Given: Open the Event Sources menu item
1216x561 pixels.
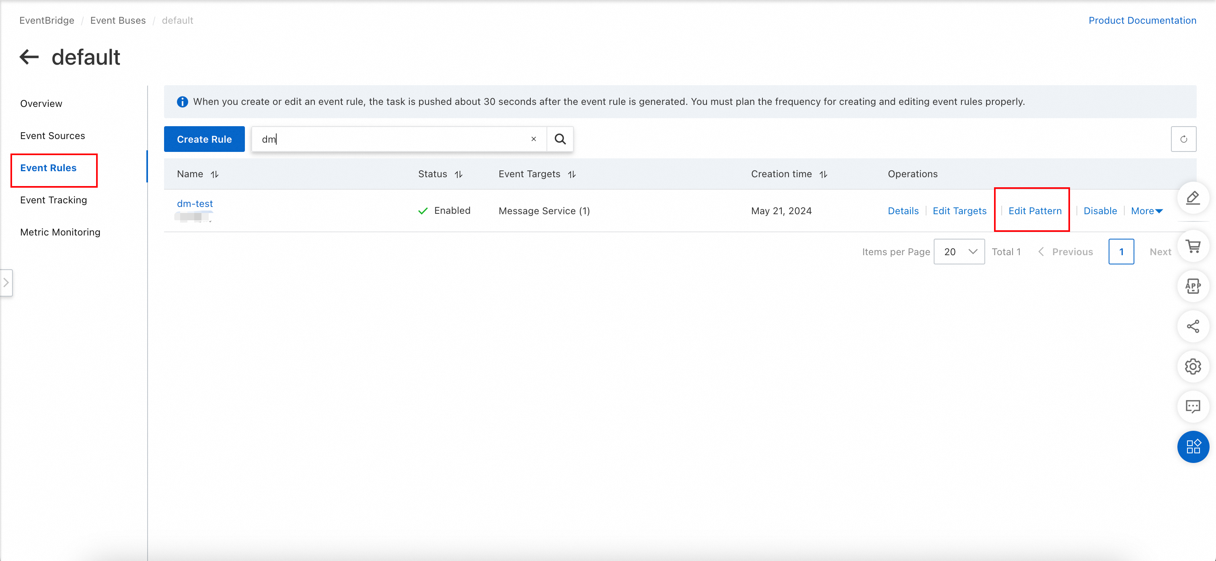Looking at the screenshot, I should pyautogui.click(x=52, y=136).
